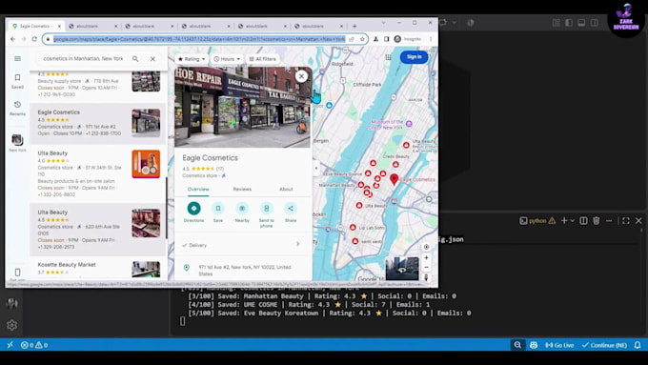Maximize the terminal panel size
Screen dimensions: 648x365
pyautogui.click(x=626, y=221)
